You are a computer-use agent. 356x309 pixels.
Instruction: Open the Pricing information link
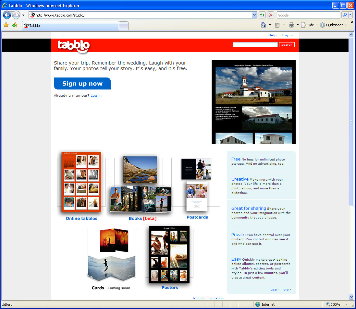(208, 298)
